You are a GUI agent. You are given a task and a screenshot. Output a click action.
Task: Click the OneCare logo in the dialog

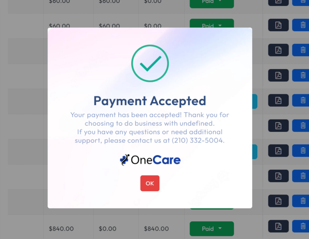tap(150, 160)
